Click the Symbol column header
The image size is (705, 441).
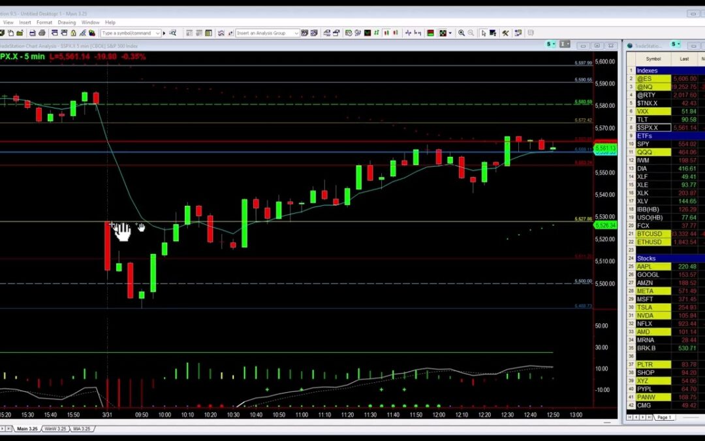(x=653, y=59)
